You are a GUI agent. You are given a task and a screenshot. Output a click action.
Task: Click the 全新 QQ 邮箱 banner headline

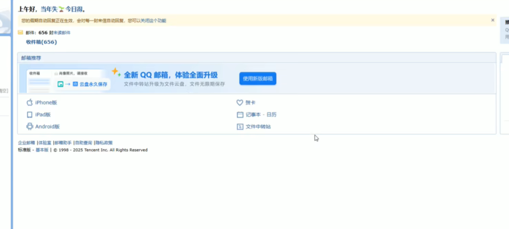[171, 75]
